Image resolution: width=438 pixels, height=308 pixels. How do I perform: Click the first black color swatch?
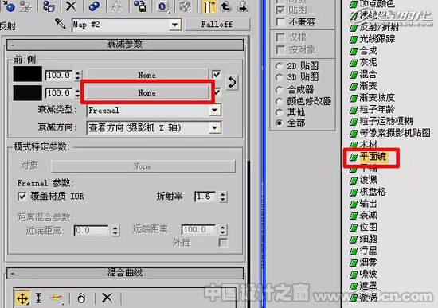pos(28,74)
